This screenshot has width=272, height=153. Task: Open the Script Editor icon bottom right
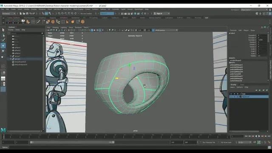click(269, 147)
